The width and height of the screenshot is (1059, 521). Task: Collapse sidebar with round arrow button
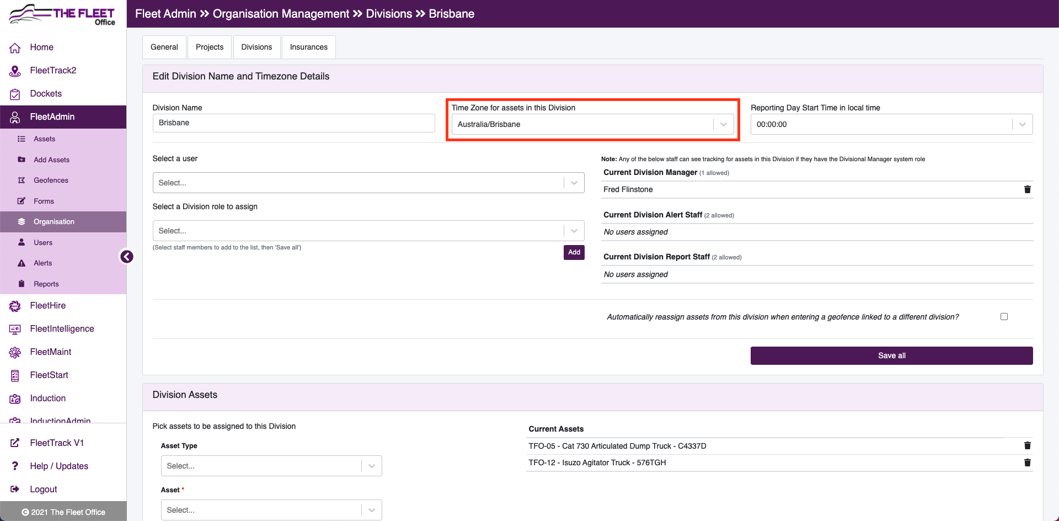click(127, 257)
